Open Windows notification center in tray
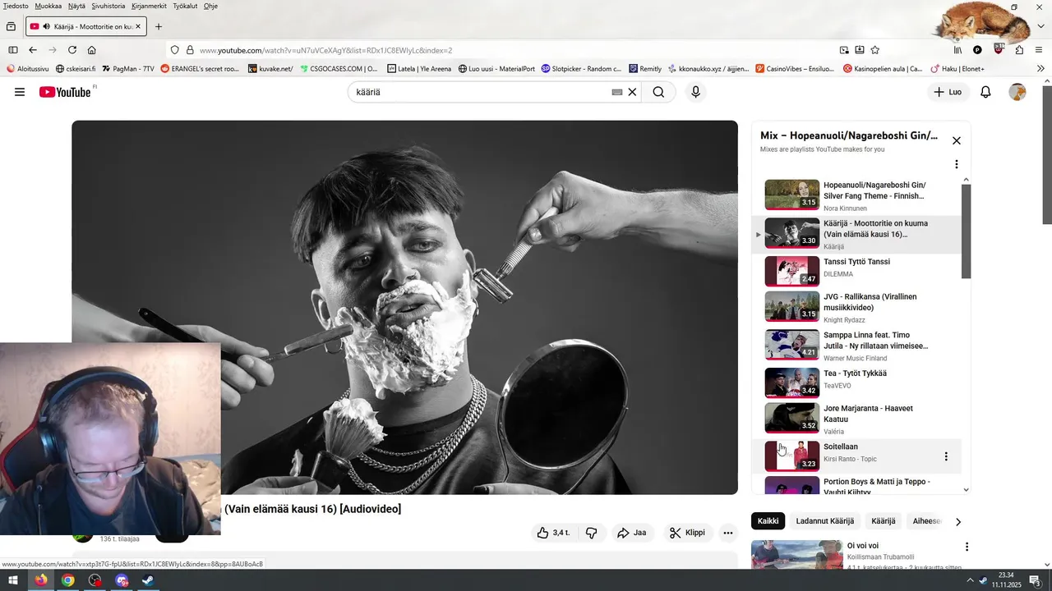 click(1035, 580)
